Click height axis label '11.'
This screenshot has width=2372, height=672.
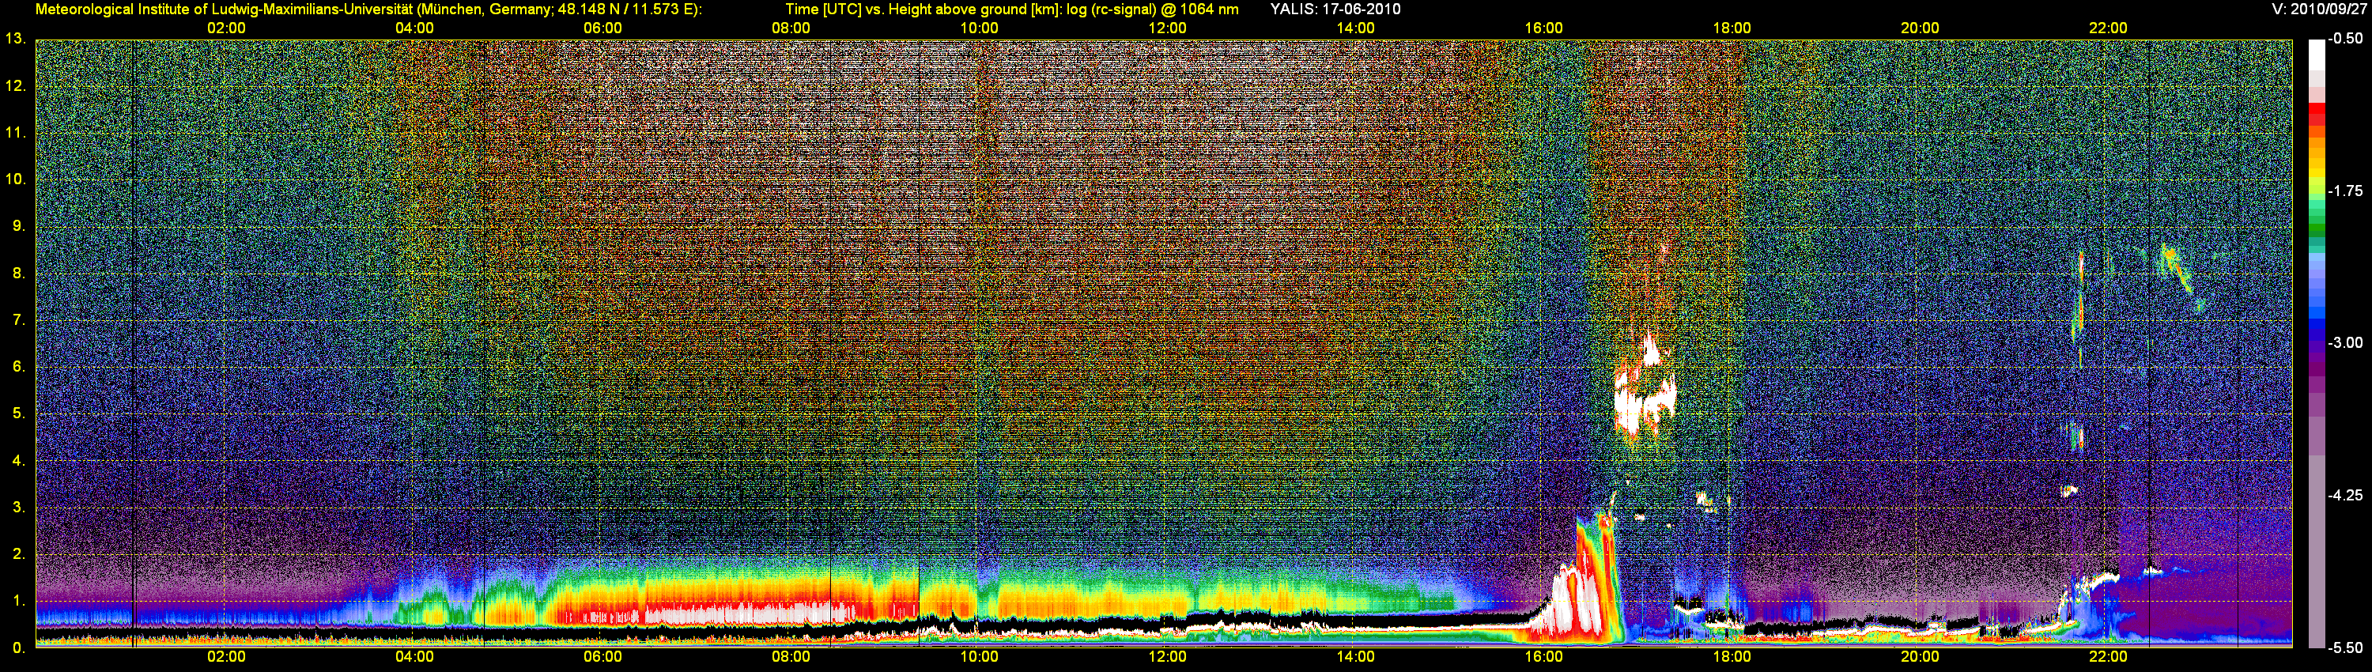click(x=16, y=133)
